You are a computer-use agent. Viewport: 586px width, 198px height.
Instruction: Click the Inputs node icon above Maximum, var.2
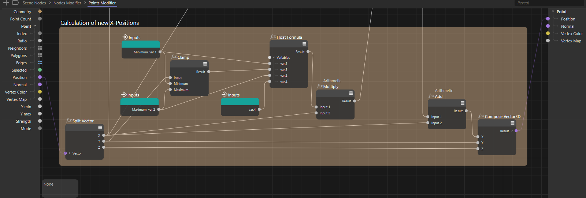click(x=124, y=95)
